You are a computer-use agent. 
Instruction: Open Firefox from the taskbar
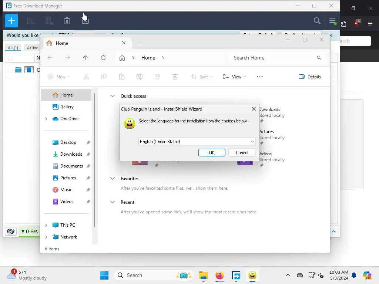pyautogui.click(x=220, y=275)
